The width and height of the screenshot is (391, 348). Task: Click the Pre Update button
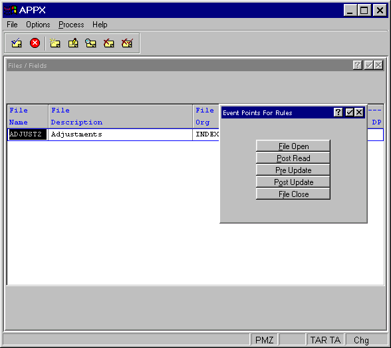tap(293, 170)
